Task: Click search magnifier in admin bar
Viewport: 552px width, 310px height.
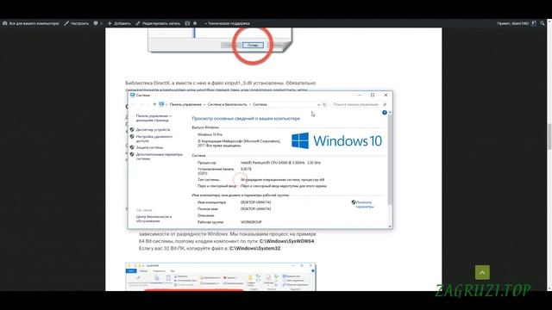Action: (543, 23)
